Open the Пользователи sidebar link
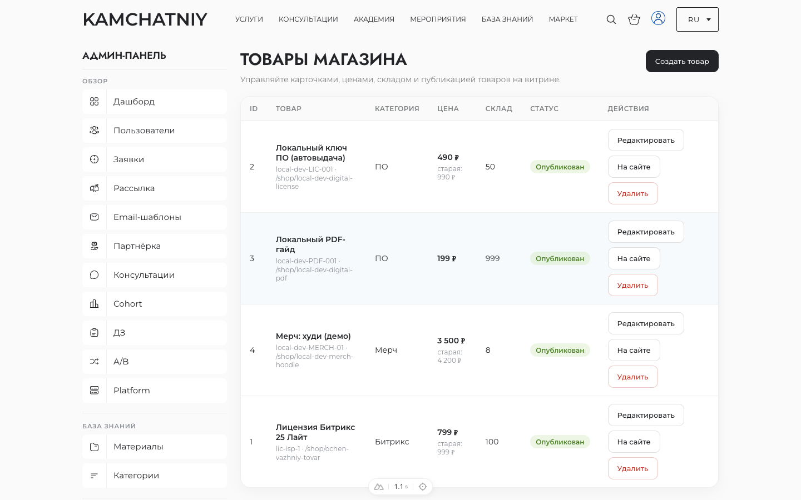This screenshot has height=500, width=801. [155, 131]
